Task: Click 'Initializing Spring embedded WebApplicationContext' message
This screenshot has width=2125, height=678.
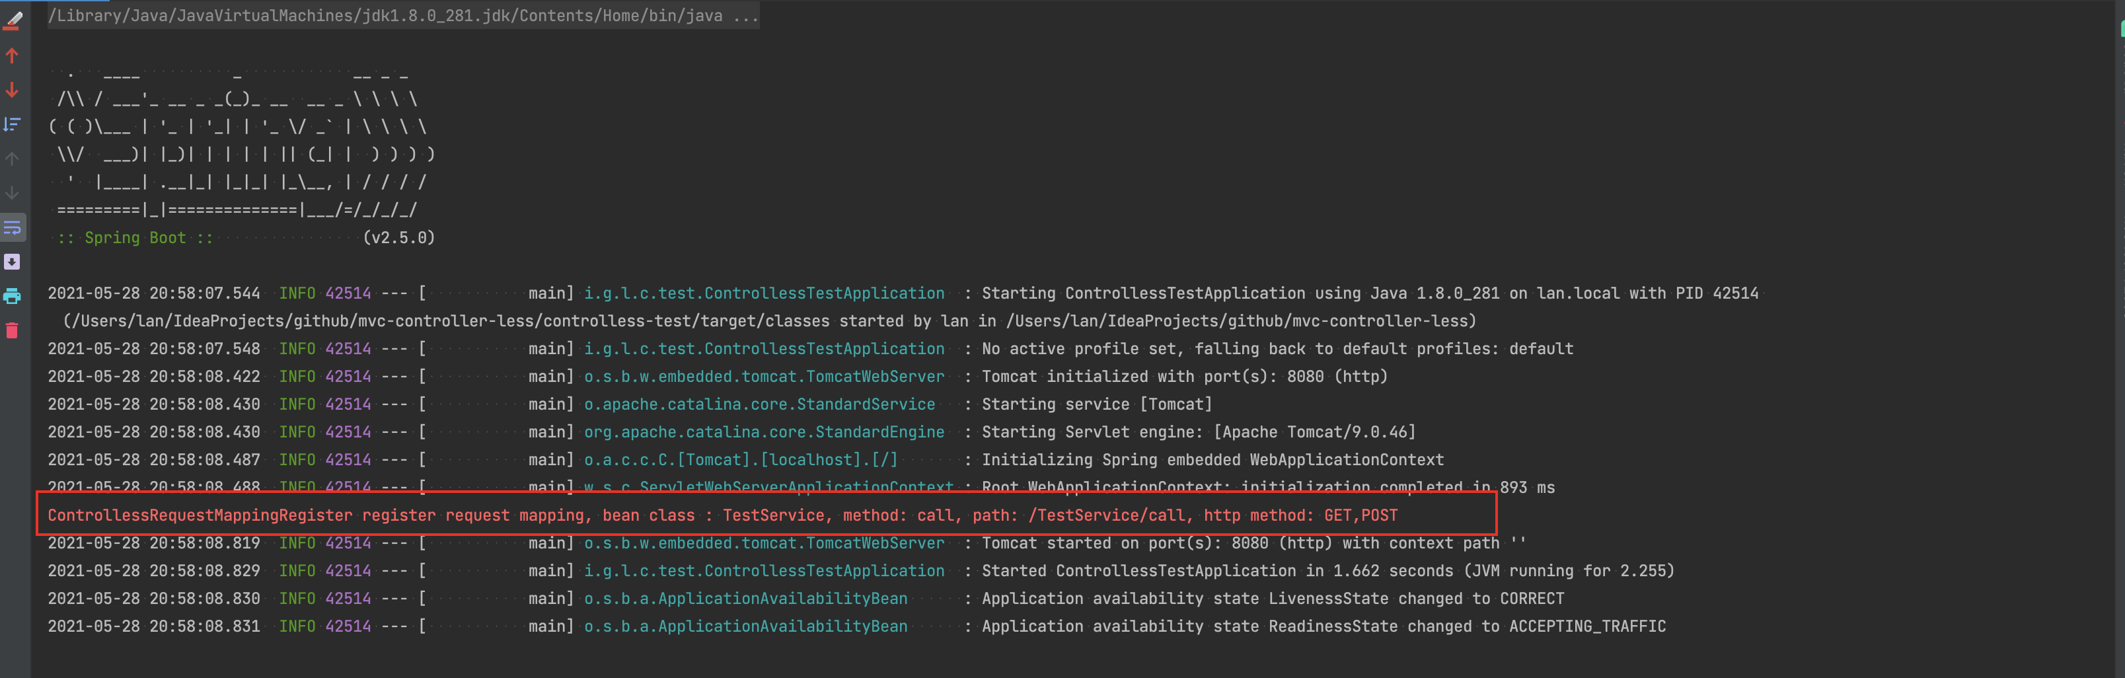Action: pyautogui.click(x=1212, y=459)
